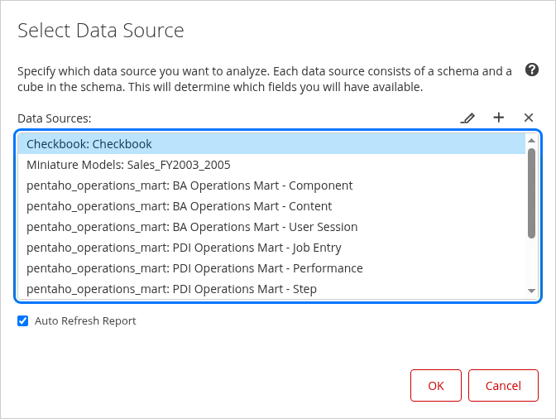556x419 pixels.
Task: Click the help question mark icon
Action: click(533, 71)
